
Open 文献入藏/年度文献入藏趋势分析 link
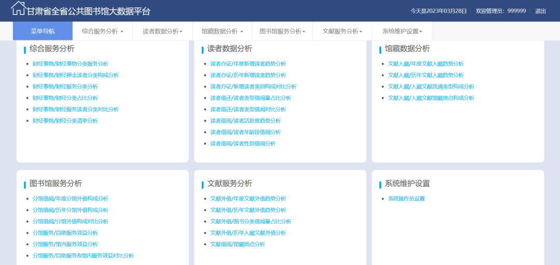click(x=426, y=64)
